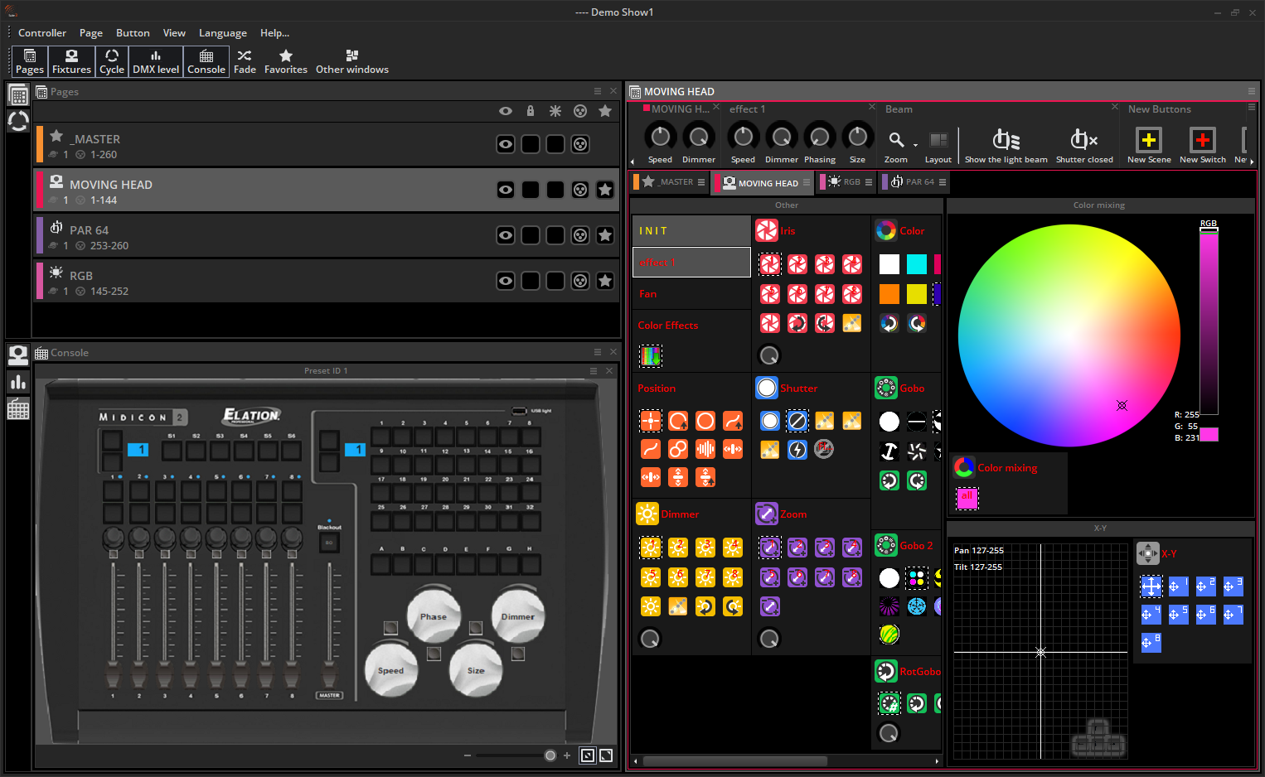Click the New Switch icon
The width and height of the screenshot is (1265, 777).
(x=1202, y=141)
